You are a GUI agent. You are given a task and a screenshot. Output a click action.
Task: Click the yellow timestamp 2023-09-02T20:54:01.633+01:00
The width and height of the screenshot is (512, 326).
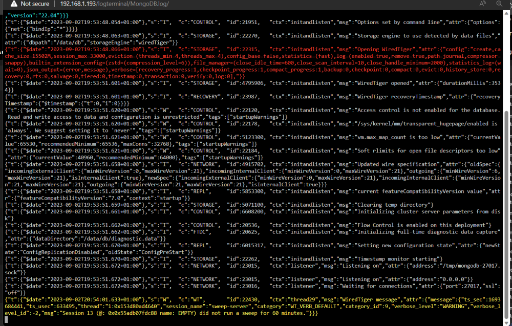95,299
